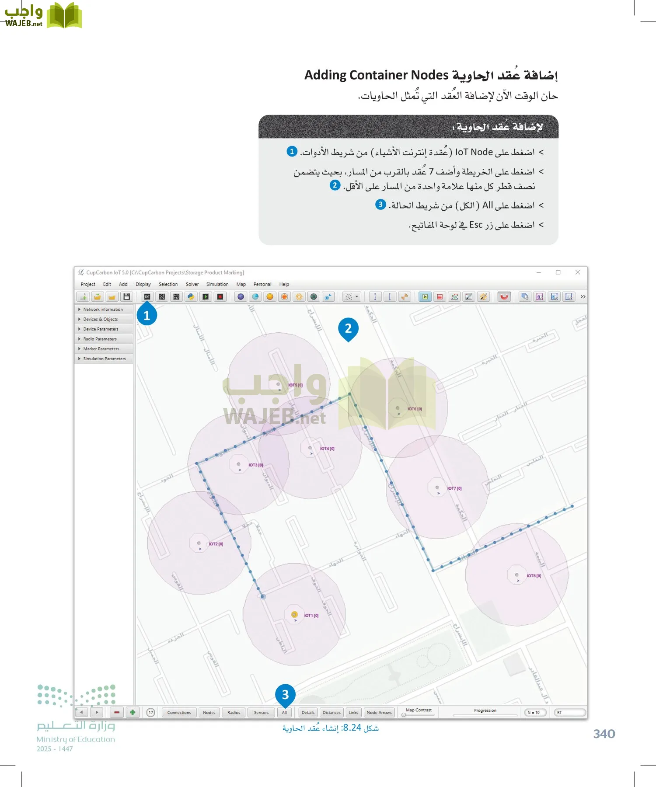Screen dimensions: 656x787
Task: Open the Solver menu
Action: [x=192, y=284]
